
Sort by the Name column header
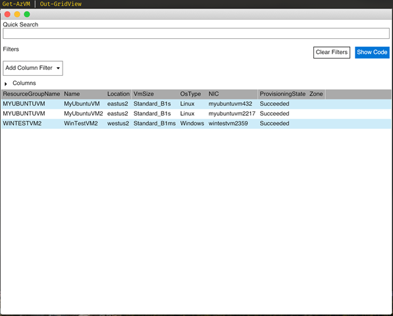72,94
